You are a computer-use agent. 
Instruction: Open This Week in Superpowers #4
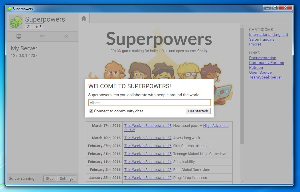(148, 162)
